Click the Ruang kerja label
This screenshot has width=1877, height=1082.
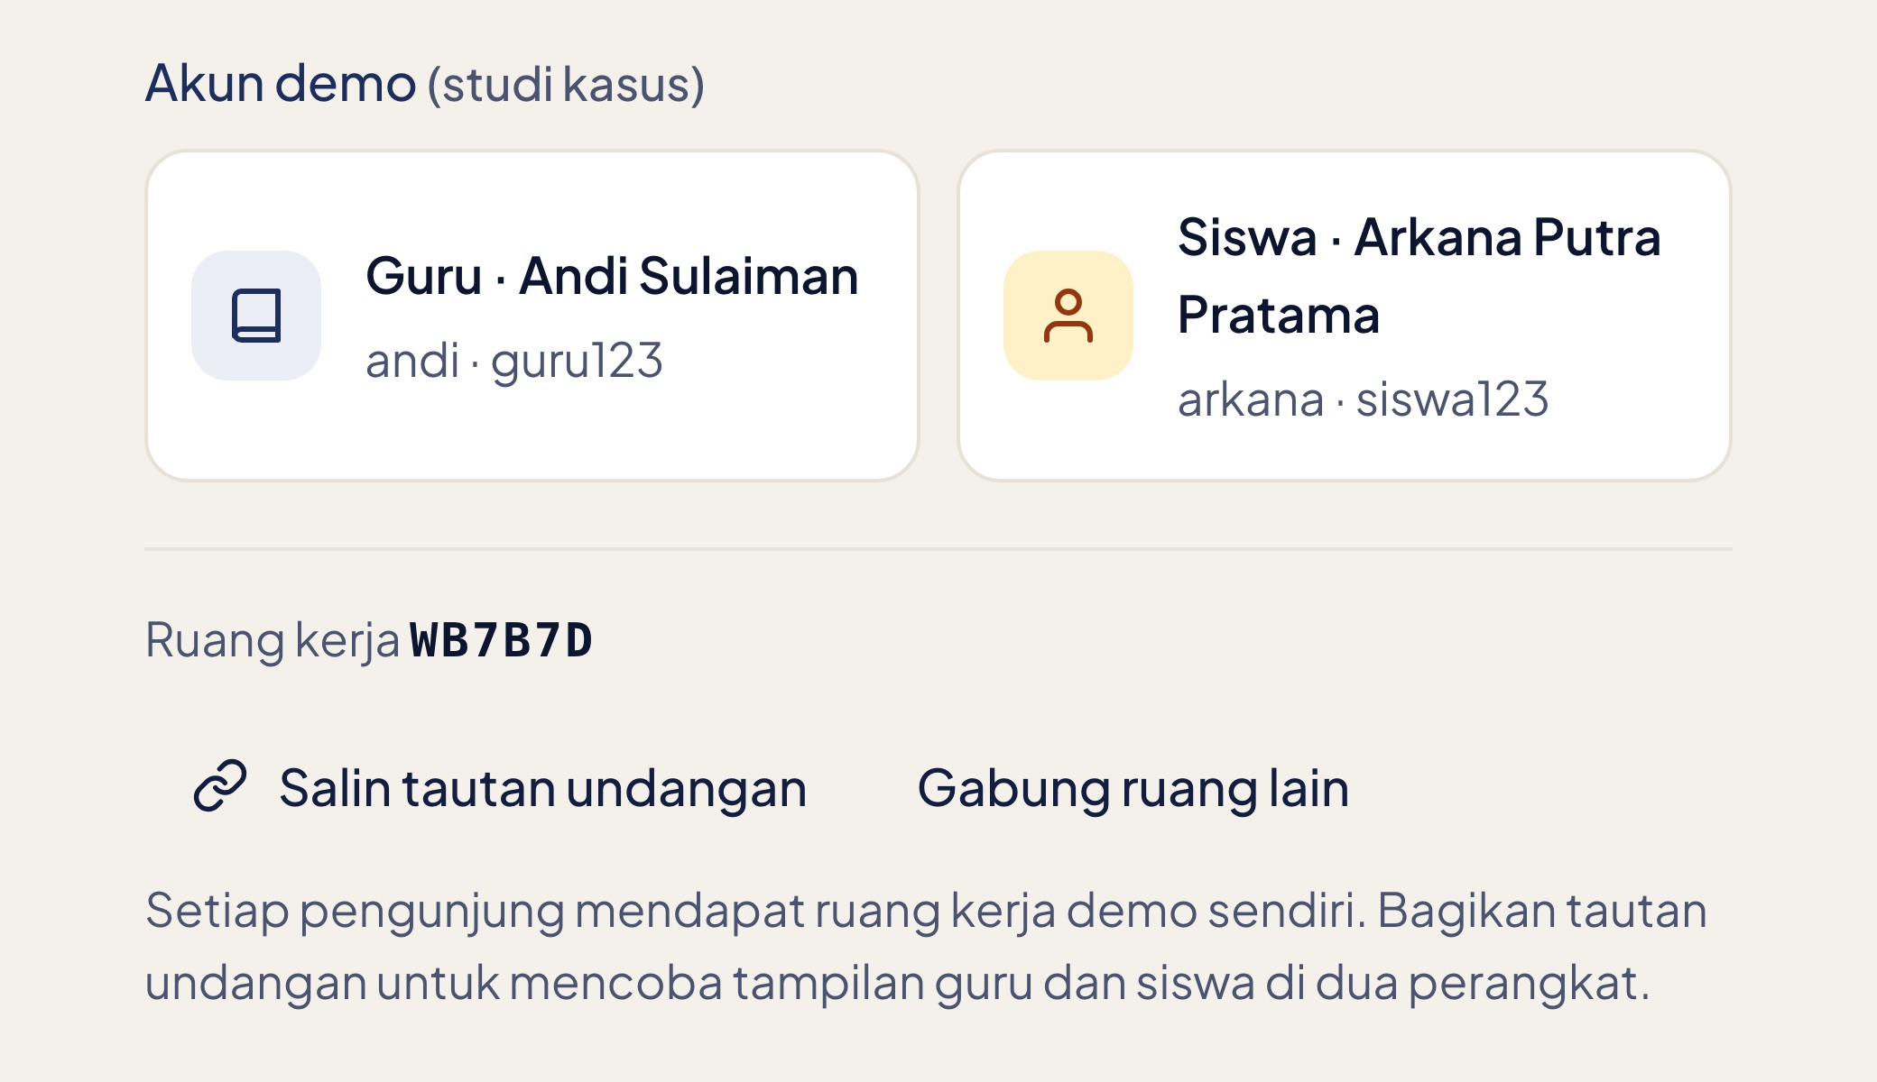click(x=273, y=641)
